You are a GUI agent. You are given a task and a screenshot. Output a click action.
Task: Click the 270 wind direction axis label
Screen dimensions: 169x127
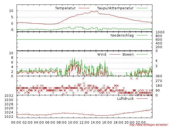point(159,81)
